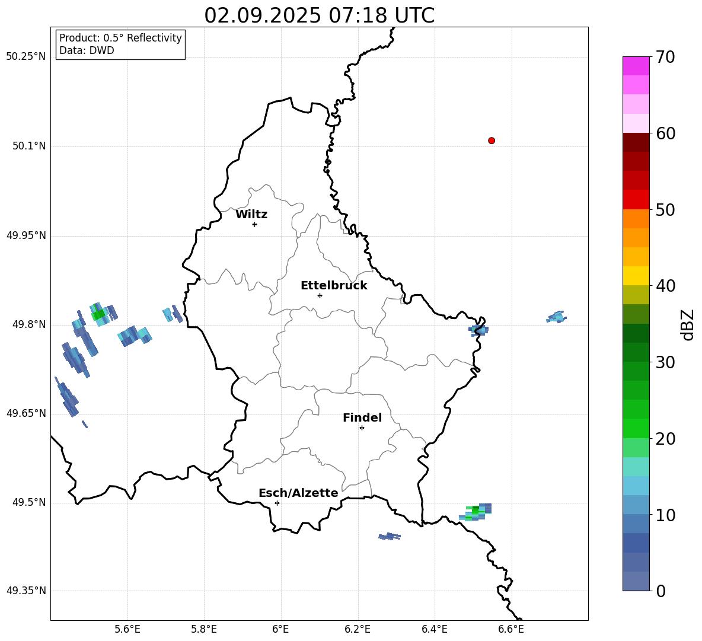Click the 49.8°N latitude label
This screenshot has height=641, width=702.
(x=30, y=324)
